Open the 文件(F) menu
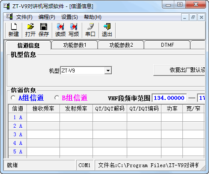 [x=24, y=17]
